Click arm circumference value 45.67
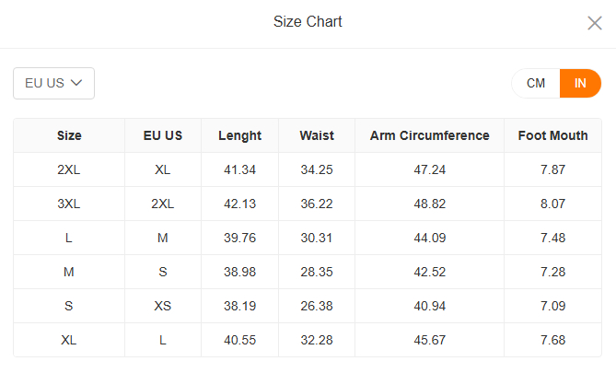Viewport: 616px width, 373px height. point(429,340)
